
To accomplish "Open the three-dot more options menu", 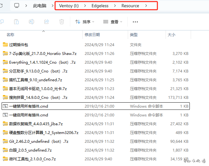I will point(135,22).
